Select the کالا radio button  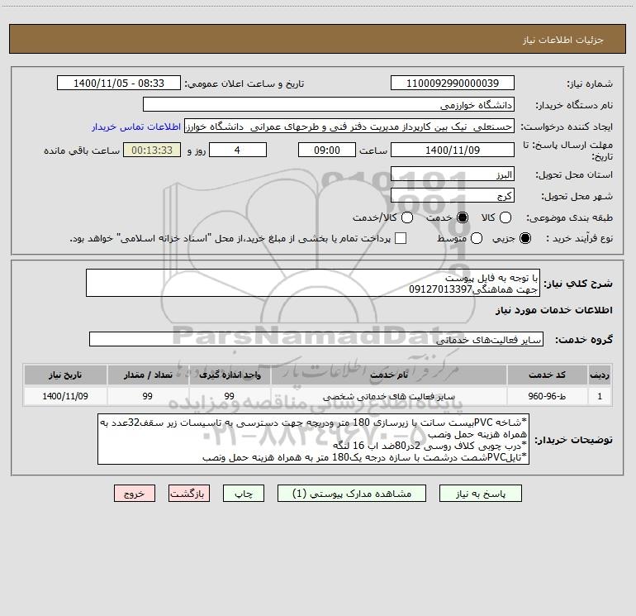[505, 217]
